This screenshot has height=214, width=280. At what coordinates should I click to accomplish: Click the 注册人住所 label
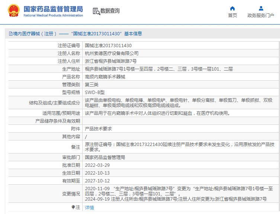69,61
